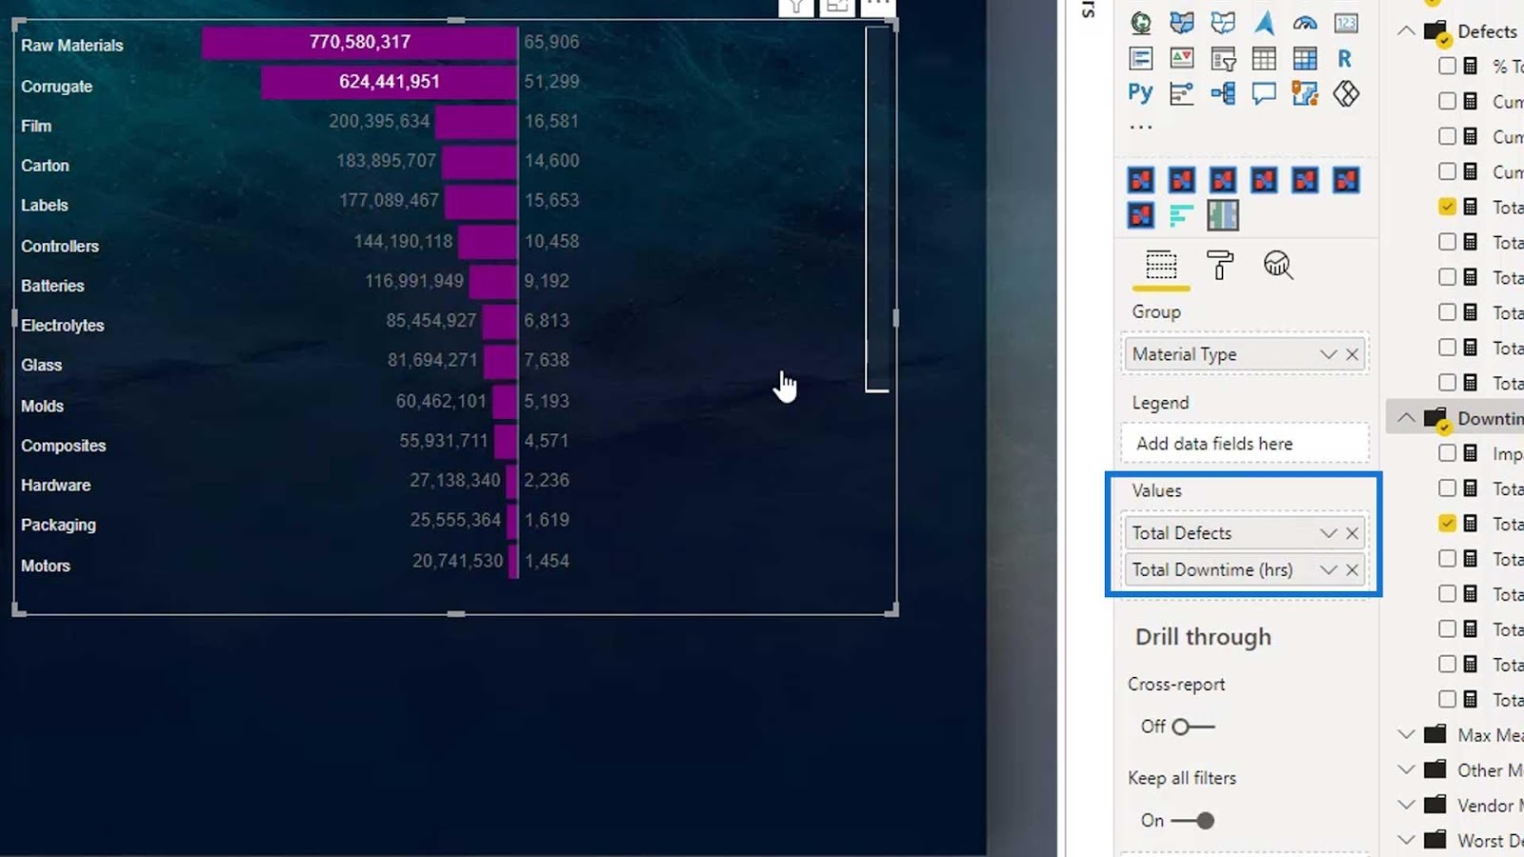Select the Multi-row card visual icon
This screenshot has width=1524, height=857.
(x=1140, y=58)
